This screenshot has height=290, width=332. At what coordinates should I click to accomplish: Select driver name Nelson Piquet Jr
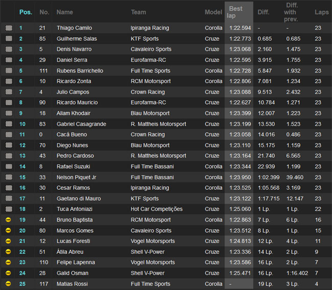[76, 177]
